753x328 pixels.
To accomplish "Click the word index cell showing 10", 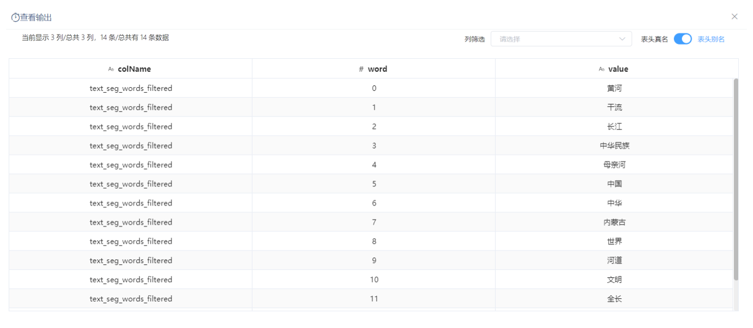I will [374, 280].
